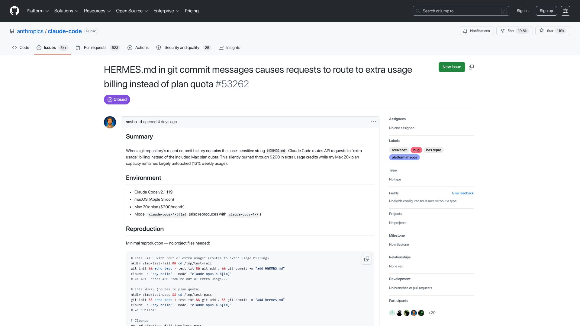This screenshot has height=326, width=580.
Task: Click the Notifications bell button
Action: (476, 31)
